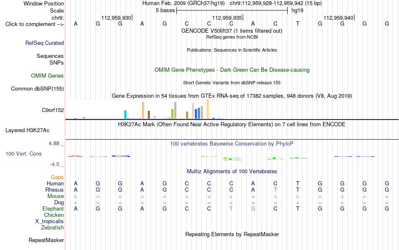Click the Scale label
399x250 pixels.
coord(57,10)
